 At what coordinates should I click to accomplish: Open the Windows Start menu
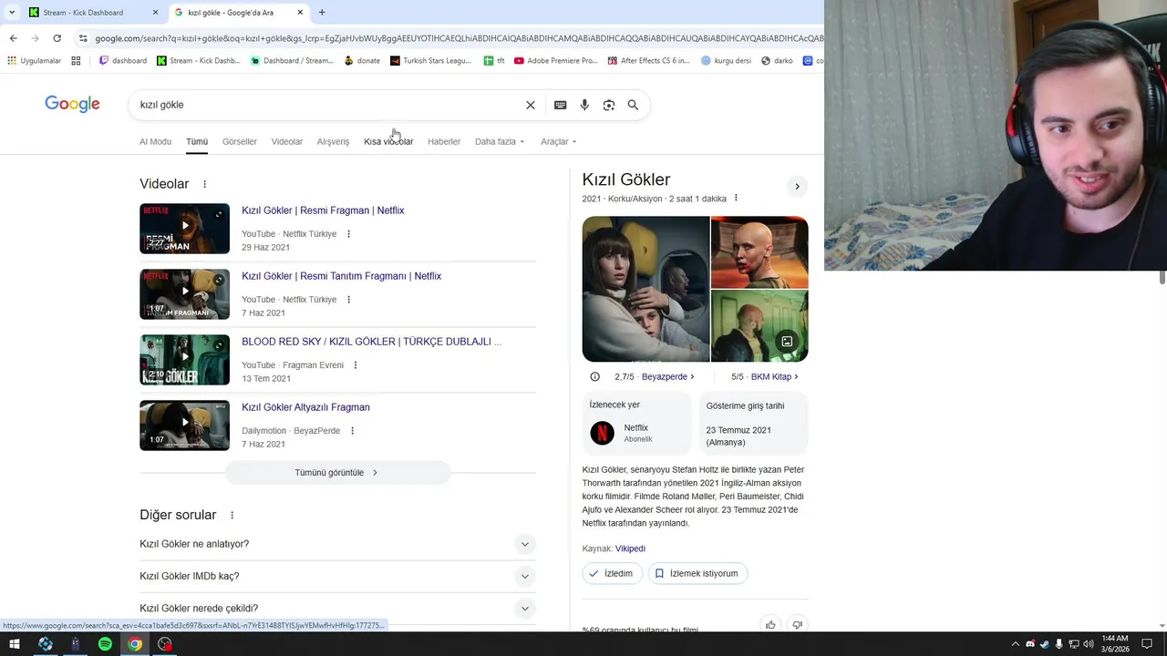point(15,644)
